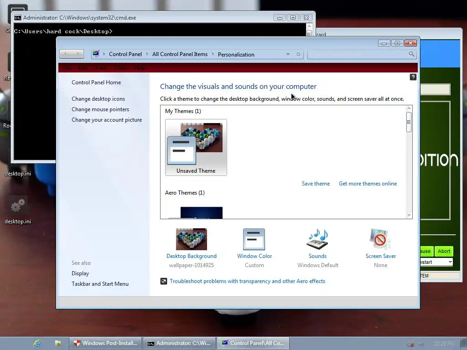This screenshot has width=467, height=350.
Task: Launch Internet Explorer from the taskbar
Action: pos(37,343)
